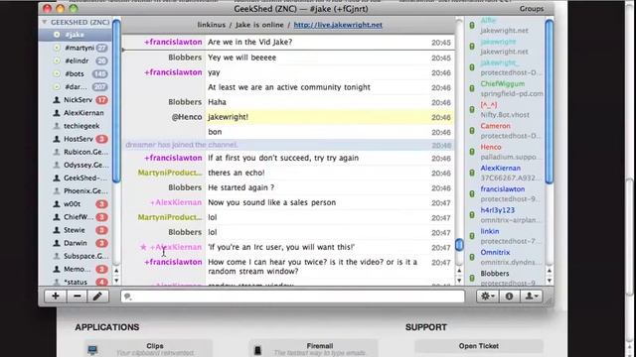Select linkin in the user list
636x357 pixels.
pos(490,231)
